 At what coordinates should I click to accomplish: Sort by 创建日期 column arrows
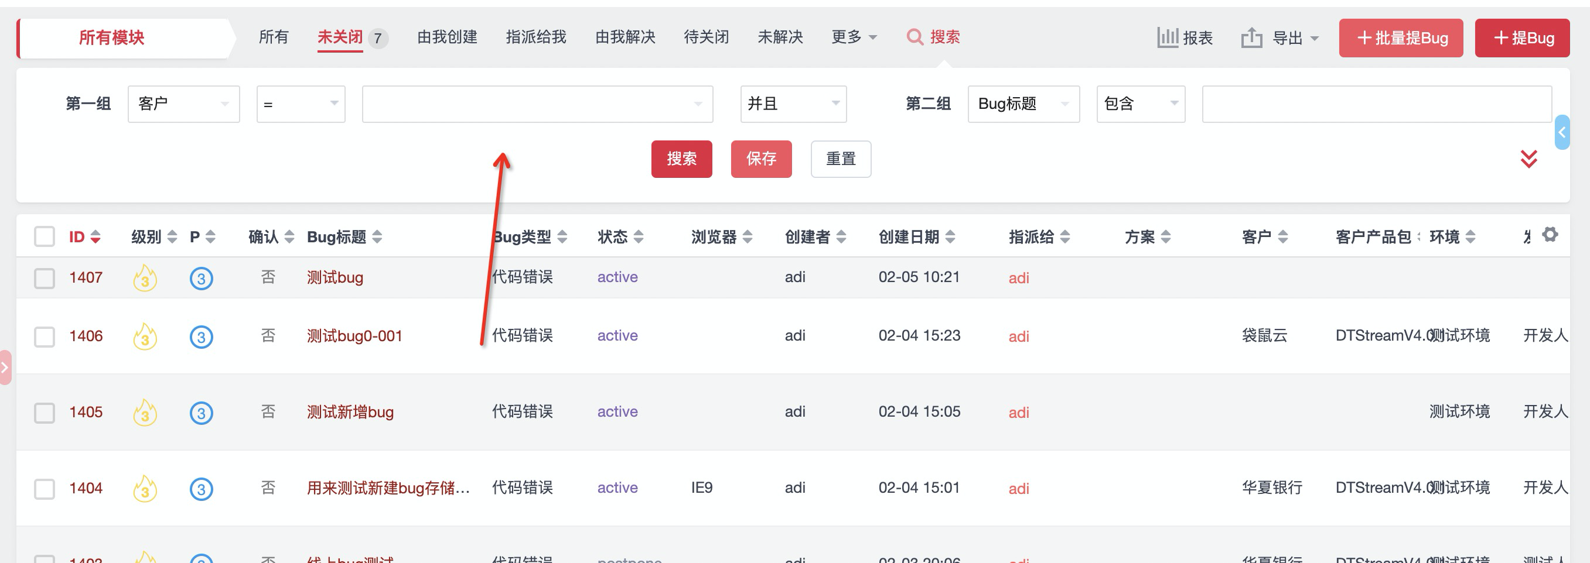click(x=950, y=237)
